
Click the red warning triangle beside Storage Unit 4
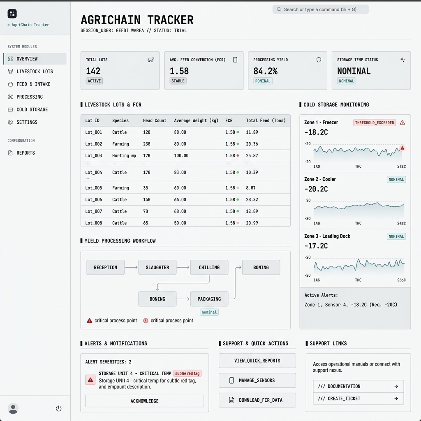click(90, 380)
